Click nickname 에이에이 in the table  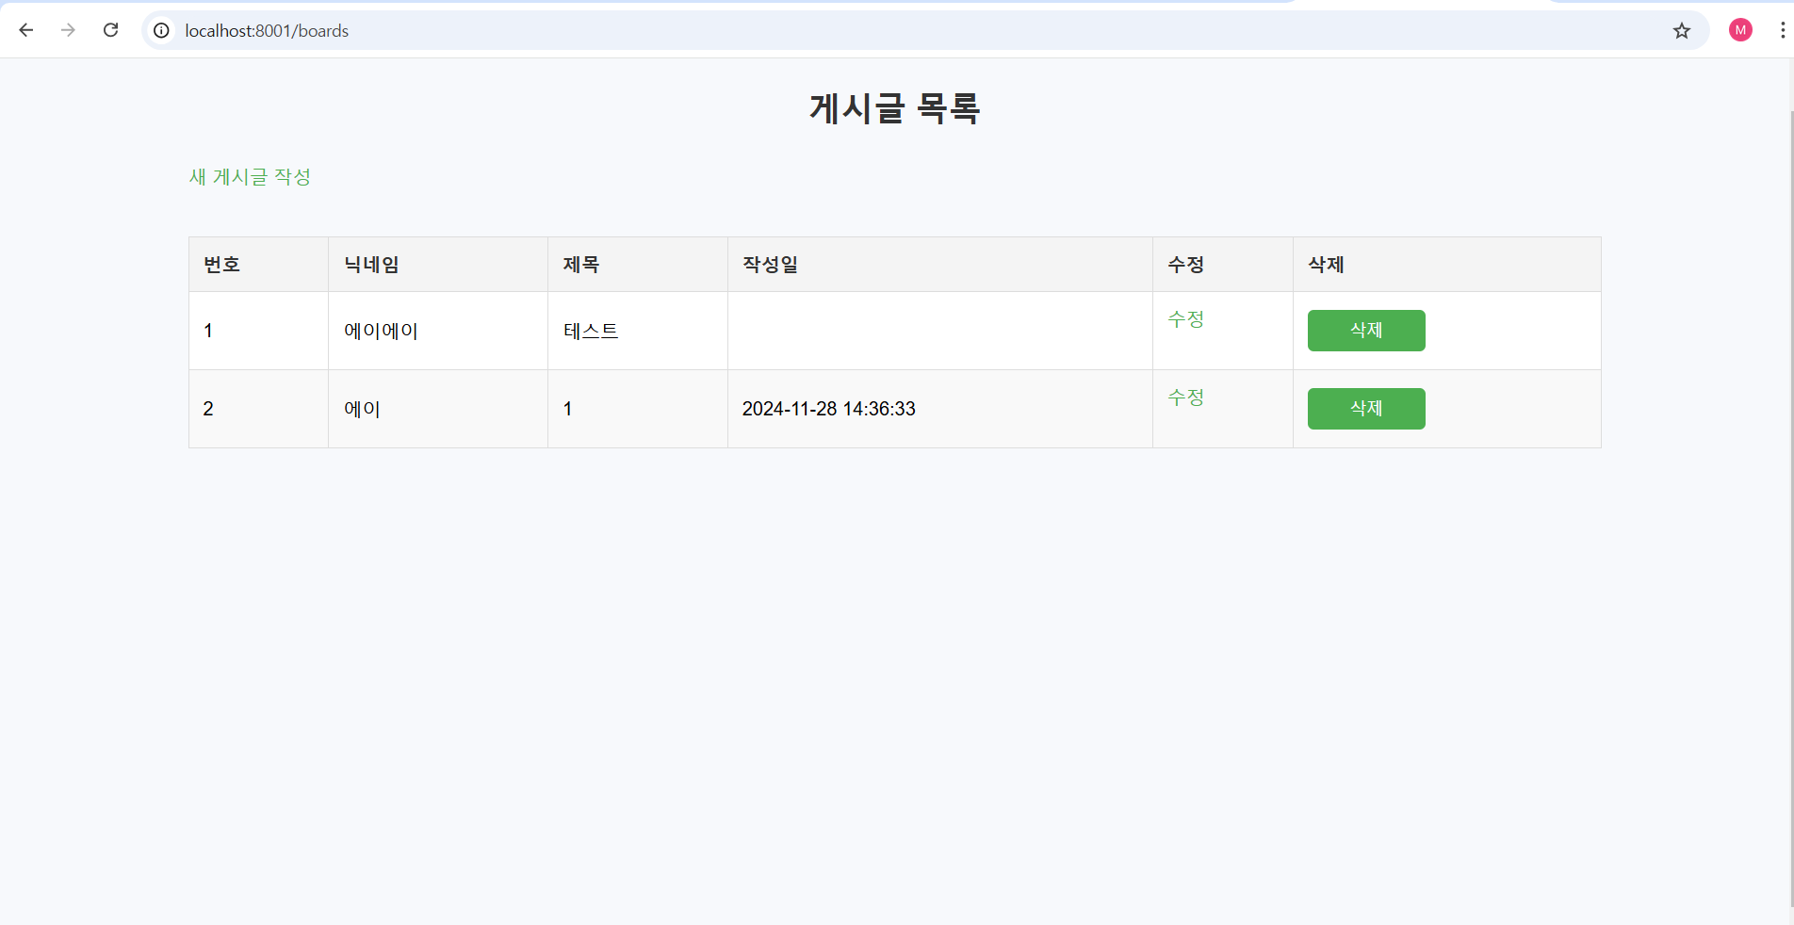[380, 331]
